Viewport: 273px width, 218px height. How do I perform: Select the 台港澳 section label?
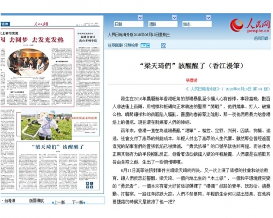click(x=10, y=201)
